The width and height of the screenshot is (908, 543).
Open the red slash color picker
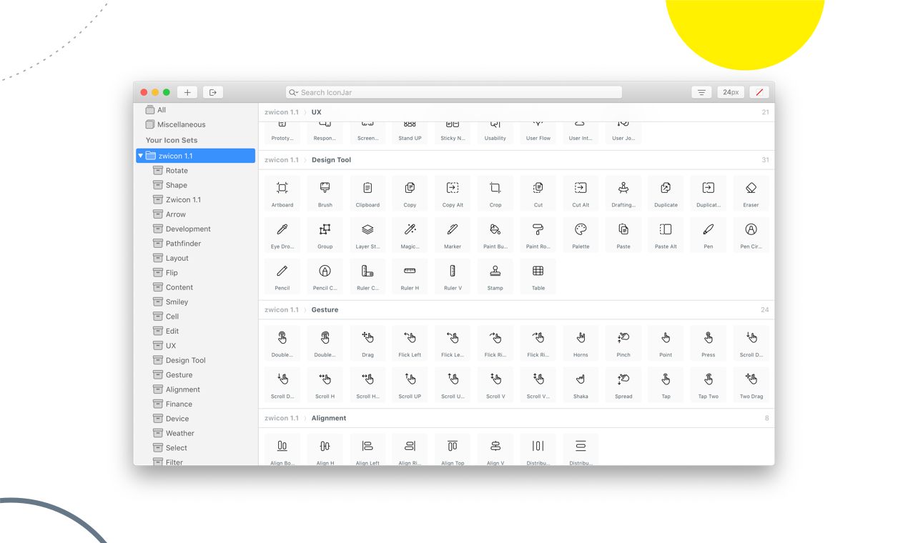[759, 92]
